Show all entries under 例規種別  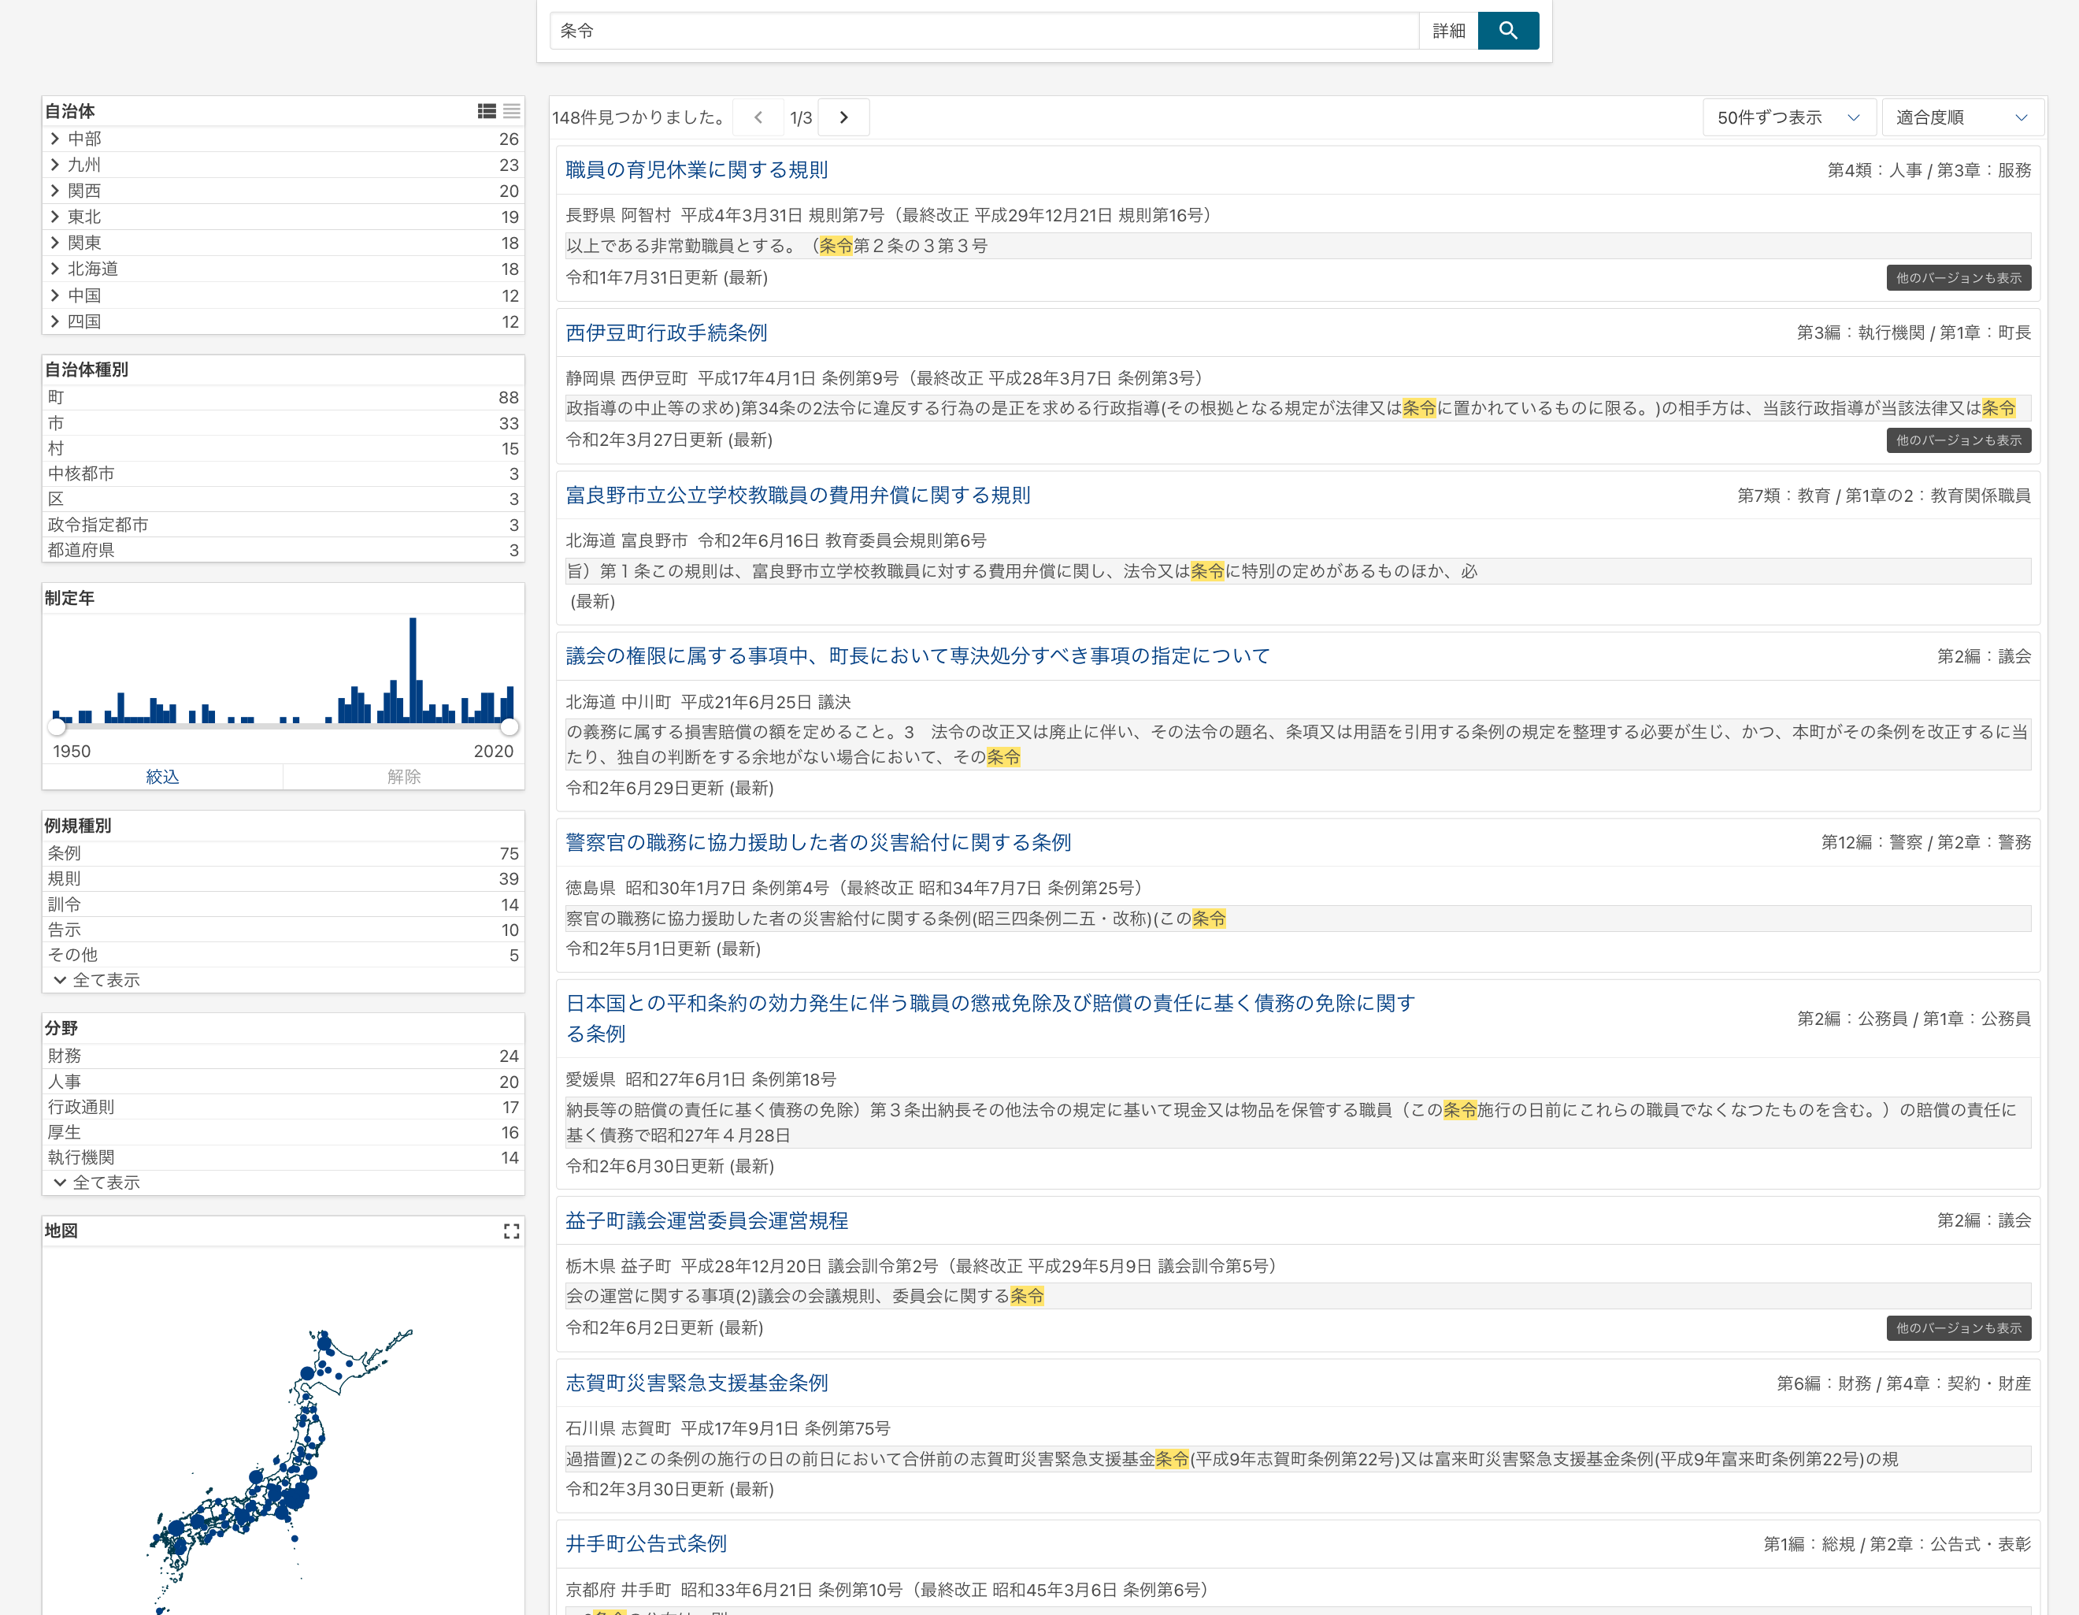[97, 980]
